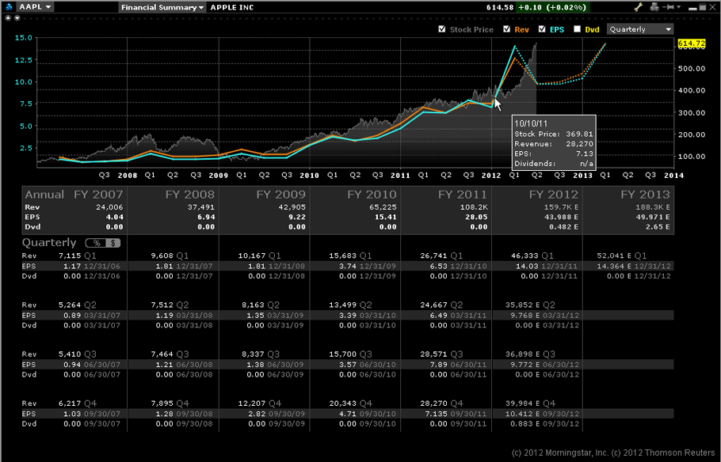Click annual revenue value 42,905
This screenshot has height=462, width=721.
[292, 207]
